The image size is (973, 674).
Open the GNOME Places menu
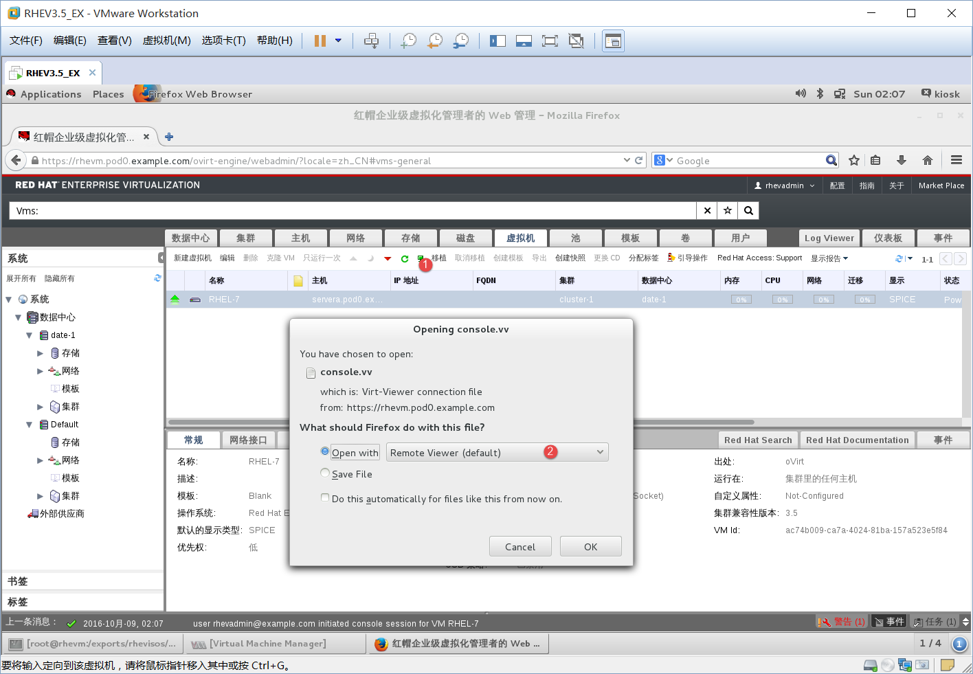109,94
